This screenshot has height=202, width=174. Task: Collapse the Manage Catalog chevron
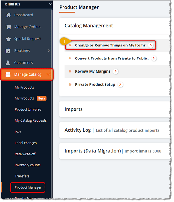tap(49, 74)
